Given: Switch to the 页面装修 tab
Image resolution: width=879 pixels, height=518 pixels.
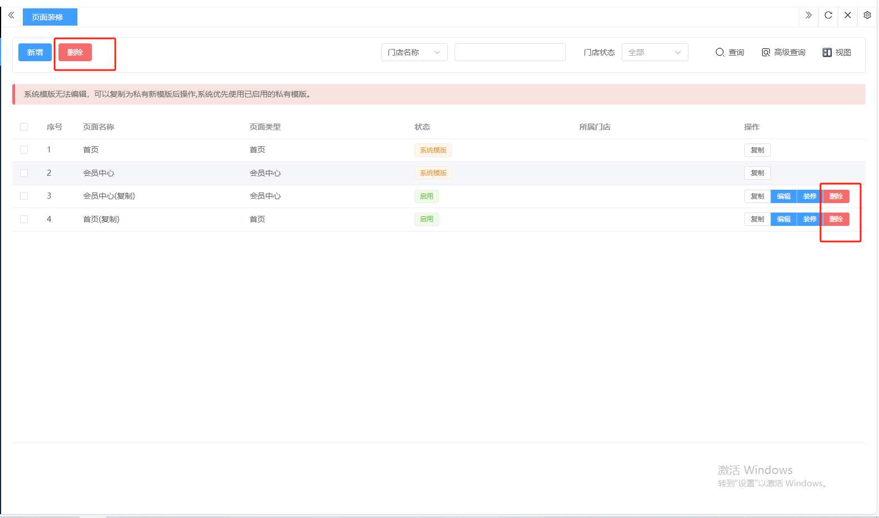Looking at the screenshot, I should click(50, 17).
